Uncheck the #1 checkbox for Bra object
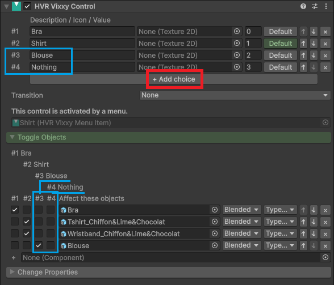Screen dimensions: 334x285 (15, 210)
